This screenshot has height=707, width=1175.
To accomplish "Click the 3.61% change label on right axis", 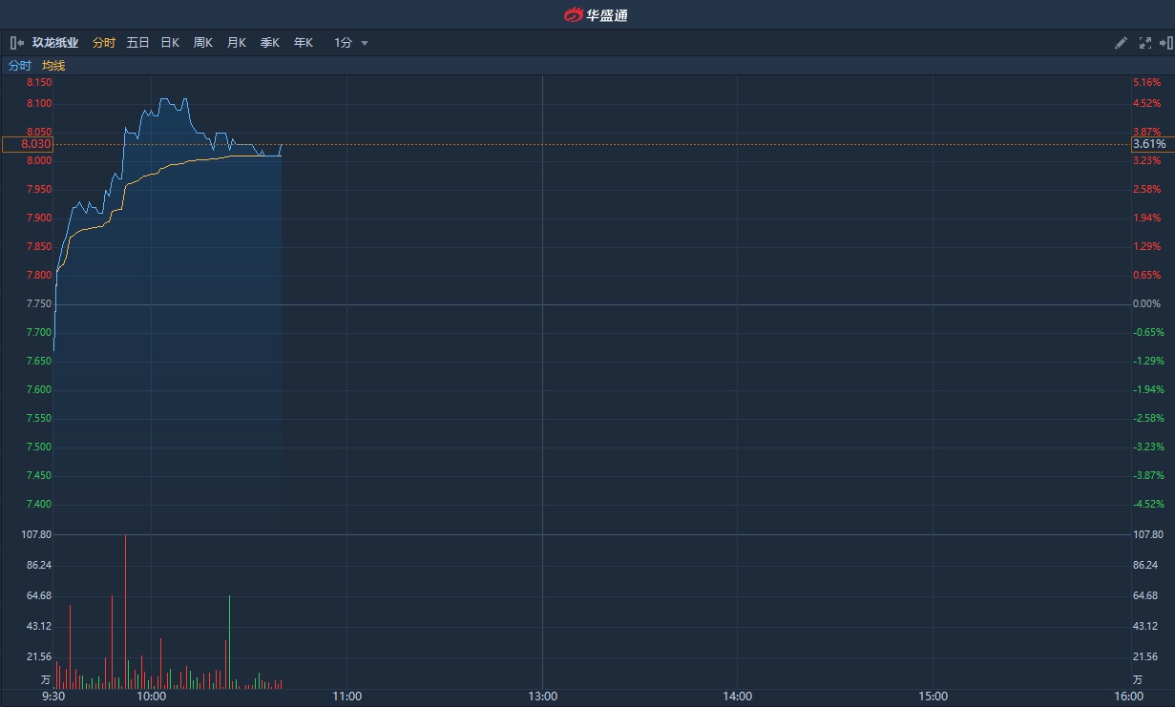I will (1150, 144).
